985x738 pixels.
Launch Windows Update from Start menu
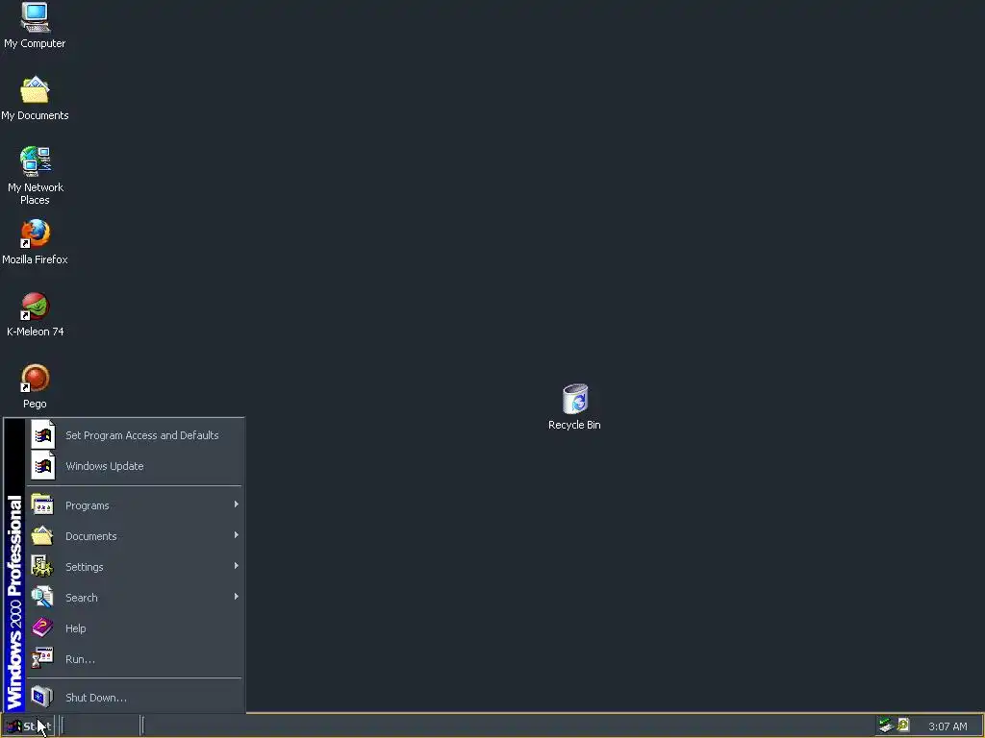coord(134,466)
